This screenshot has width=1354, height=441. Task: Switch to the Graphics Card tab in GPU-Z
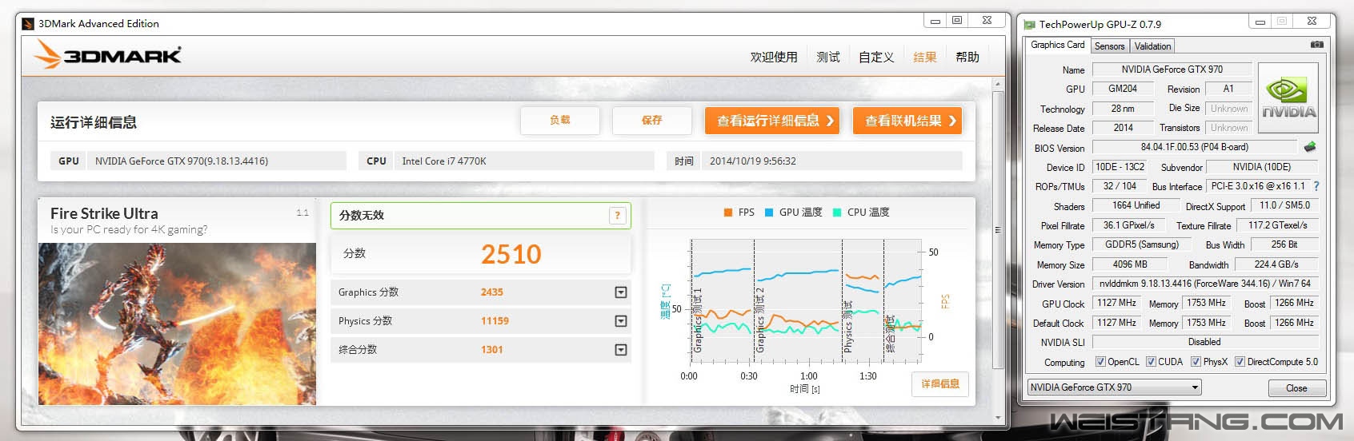click(1058, 46)
